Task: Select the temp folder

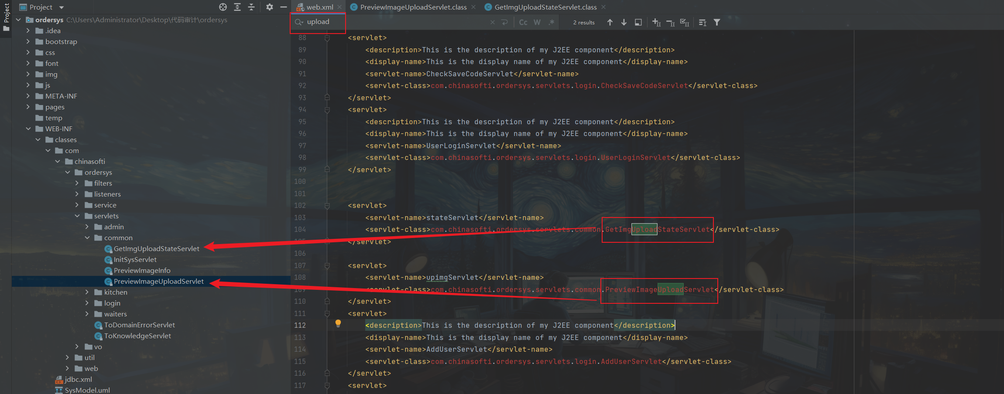Action: [x=54, y=118]
